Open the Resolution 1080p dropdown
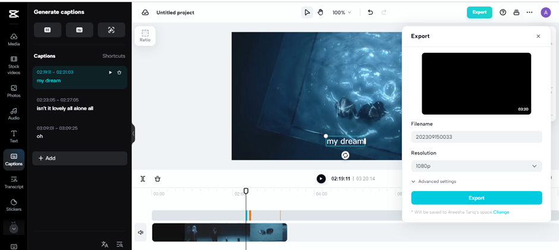The width and height of the screenshot is (559, 250). click(x=476, y=166)
